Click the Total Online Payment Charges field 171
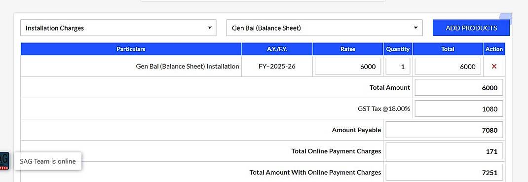This screenshot has width=528, height=182. (x=444, y=151)
